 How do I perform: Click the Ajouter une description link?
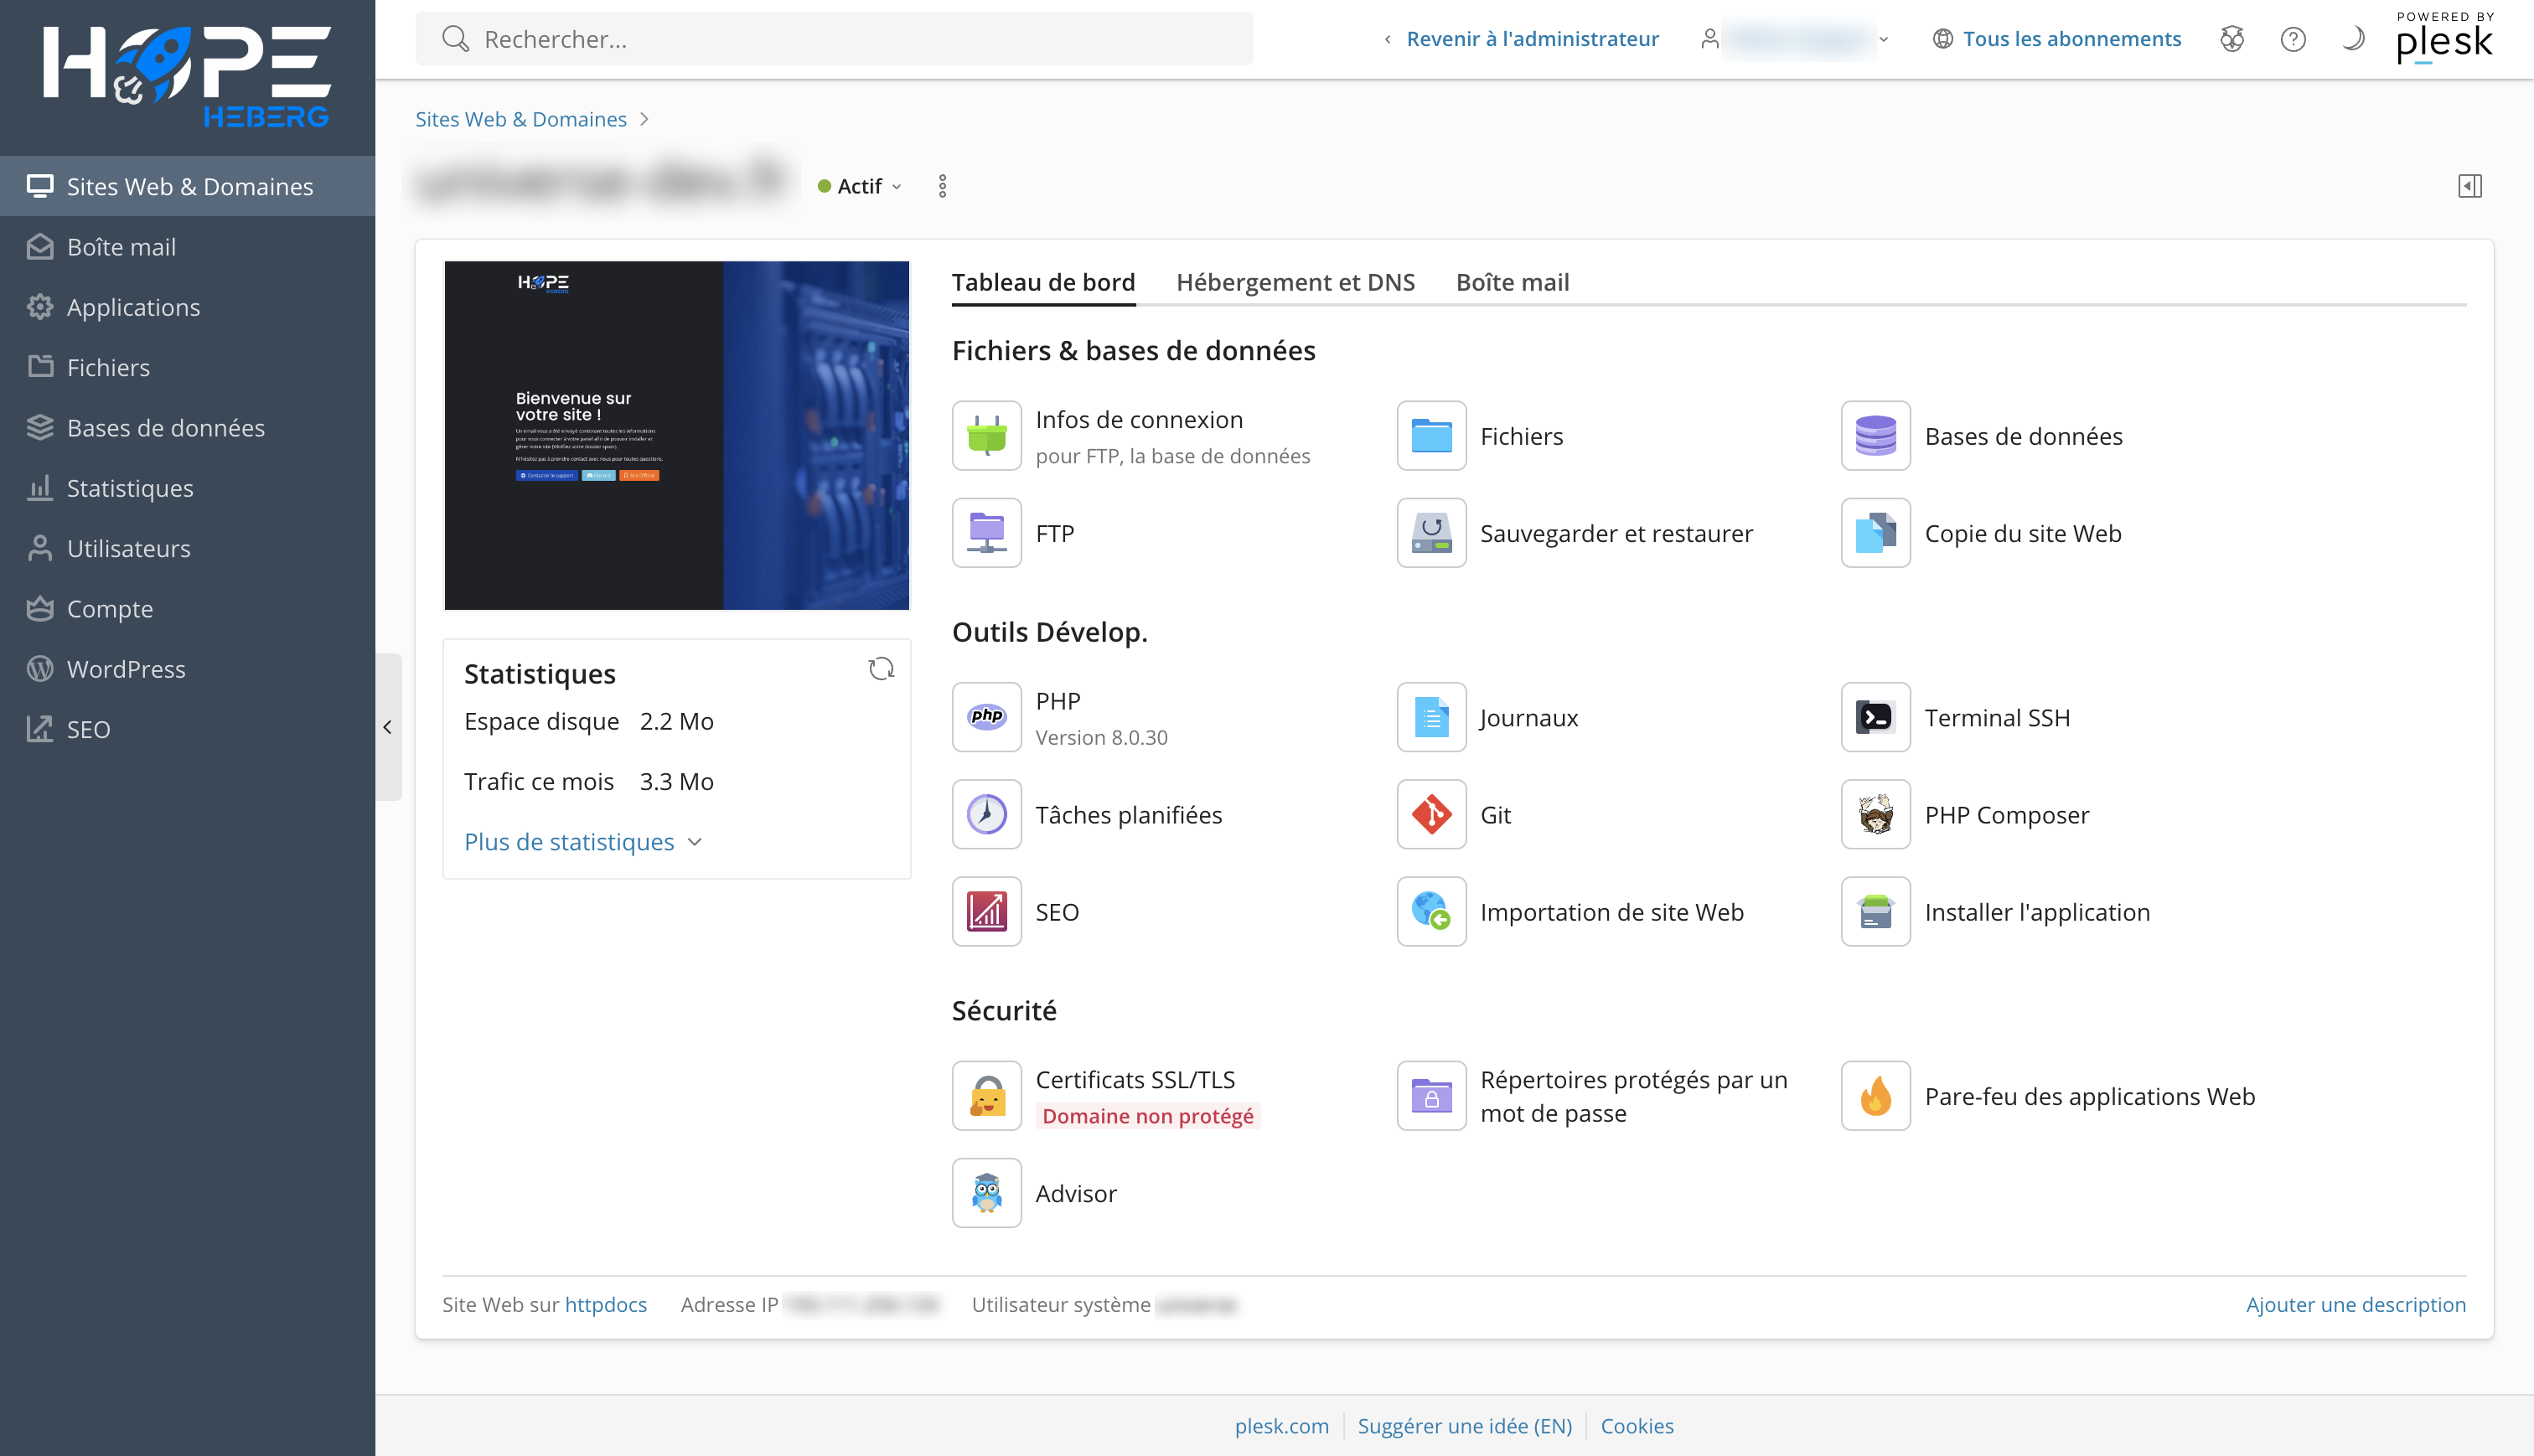2355,1304
